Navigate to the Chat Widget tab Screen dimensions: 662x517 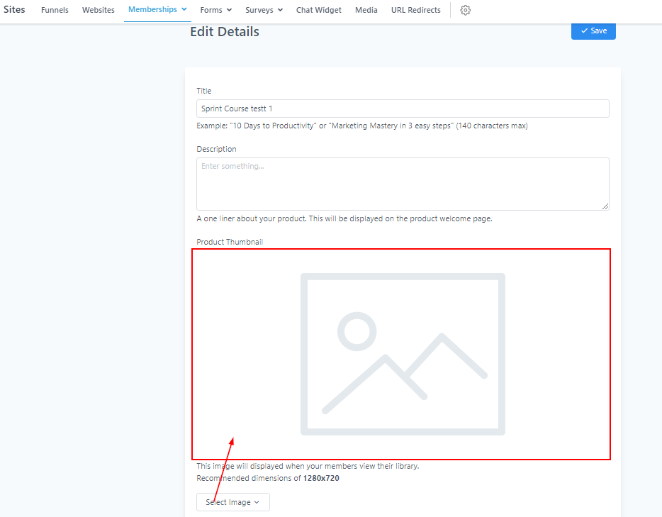pos(318,11)
